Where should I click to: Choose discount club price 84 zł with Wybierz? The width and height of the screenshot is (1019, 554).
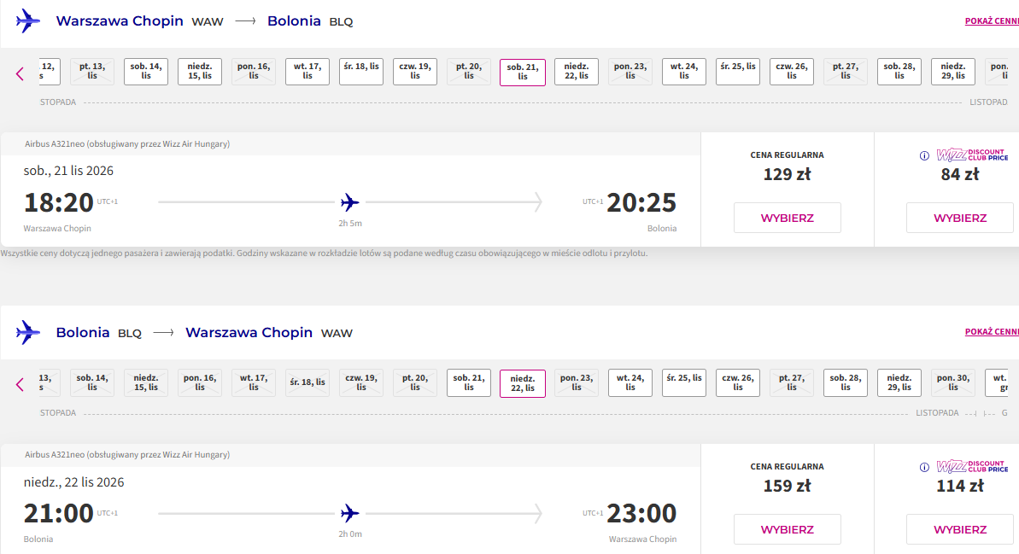960,218
